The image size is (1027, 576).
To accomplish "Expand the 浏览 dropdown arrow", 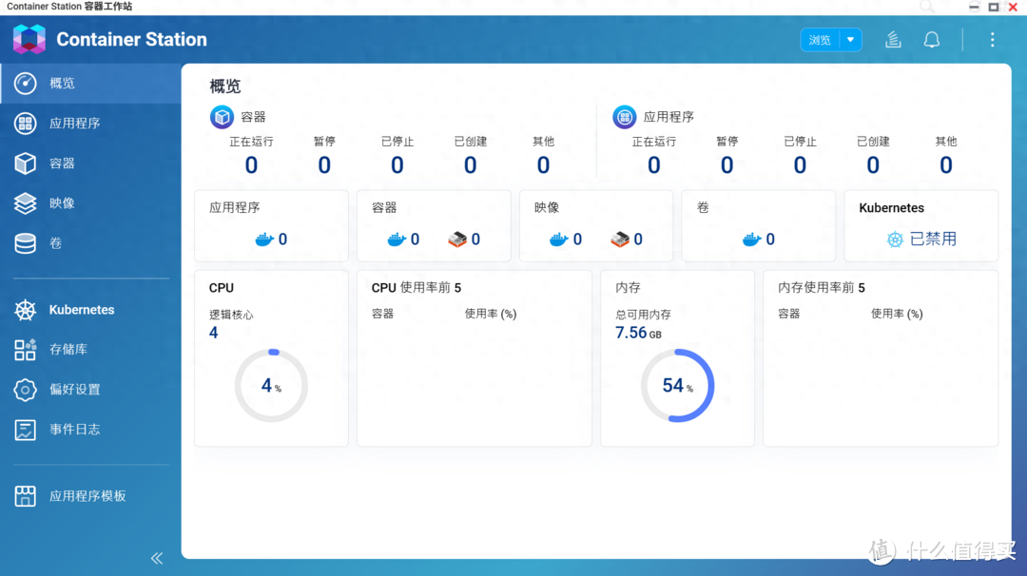I will pyautogui.click(x=851, y=40).
